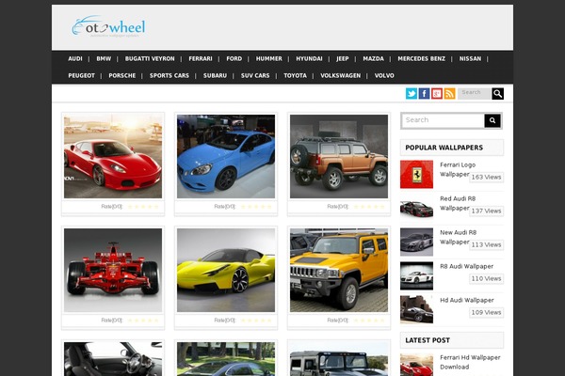Click the Red Audi R8 popular thumbnail
The height and width of the screenshot is (376, 565).
[416, 209]
